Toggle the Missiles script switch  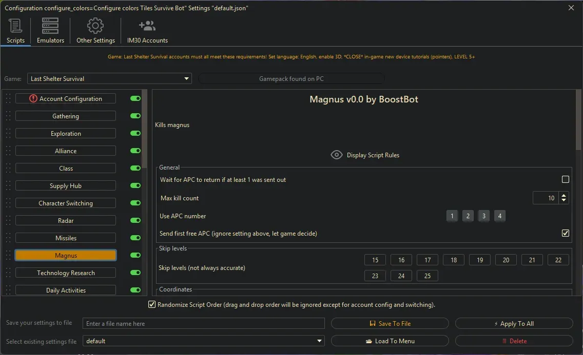[135, 238]
